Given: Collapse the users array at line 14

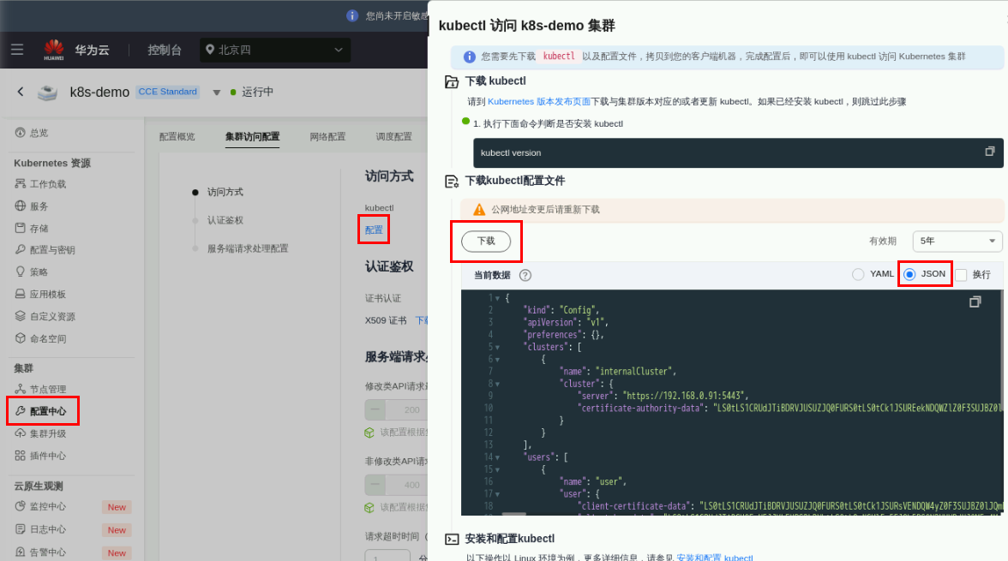Looking at the screenshot, I should [497, 457].
